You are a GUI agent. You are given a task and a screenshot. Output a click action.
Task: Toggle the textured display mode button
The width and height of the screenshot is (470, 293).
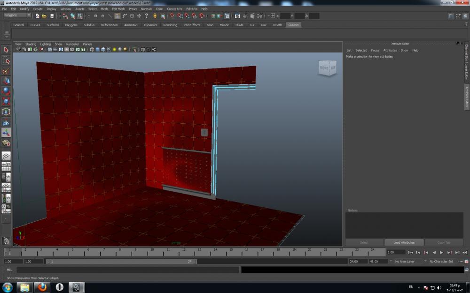109,49
